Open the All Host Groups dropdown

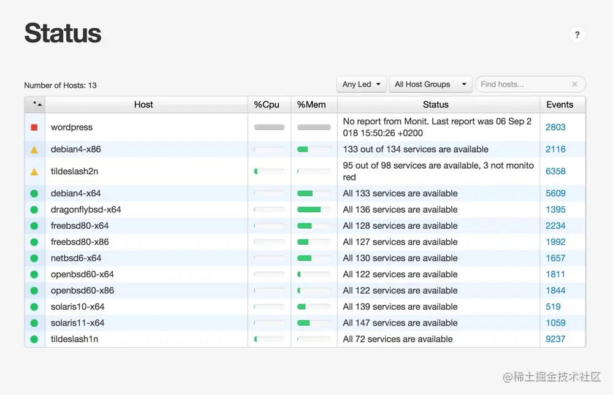click(x=430, y=84)
